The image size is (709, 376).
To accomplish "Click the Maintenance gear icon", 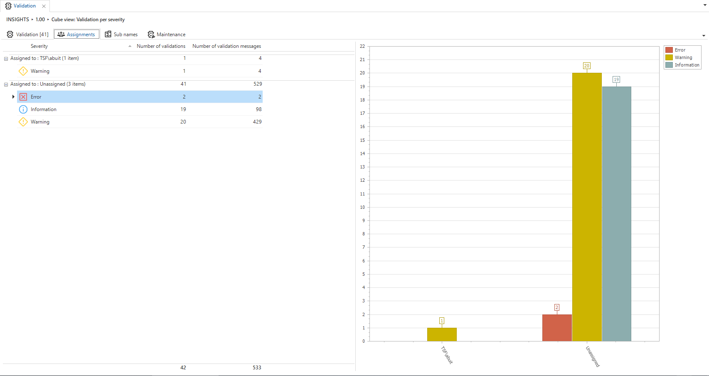I will pos(151,35).
